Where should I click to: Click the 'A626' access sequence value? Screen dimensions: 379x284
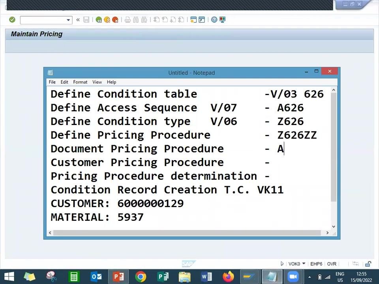click(290, 108)
